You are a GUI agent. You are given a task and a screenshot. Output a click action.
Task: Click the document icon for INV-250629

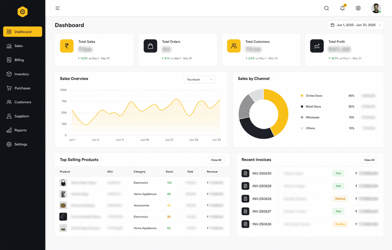click(x=245, y=186)
